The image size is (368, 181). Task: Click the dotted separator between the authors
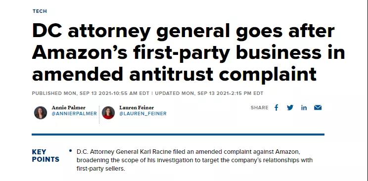[x=99, y=115]
